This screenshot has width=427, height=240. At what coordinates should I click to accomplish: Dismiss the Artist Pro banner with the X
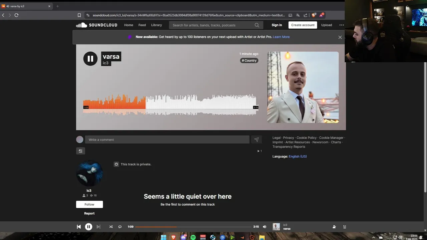coord(340,37)
